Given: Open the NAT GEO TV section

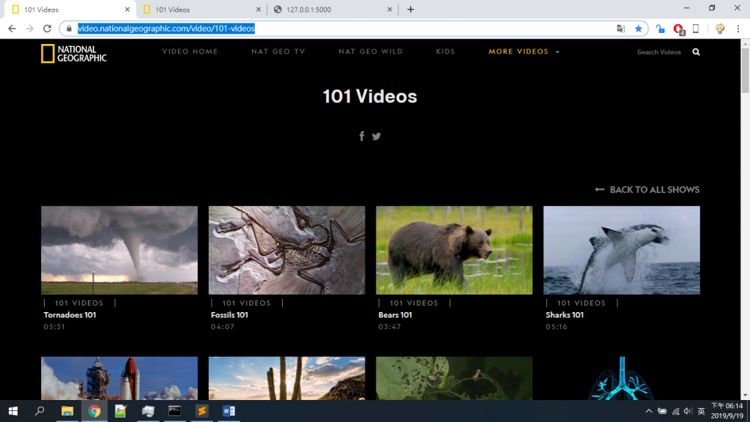Looking at the screenshot, I should tap(278, 52).
